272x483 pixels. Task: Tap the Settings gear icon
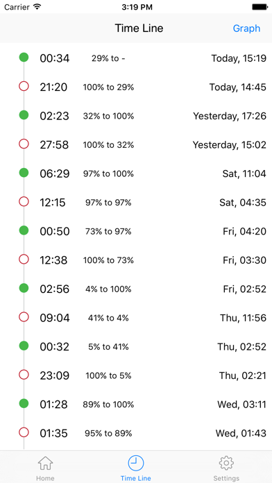[226, 464]
